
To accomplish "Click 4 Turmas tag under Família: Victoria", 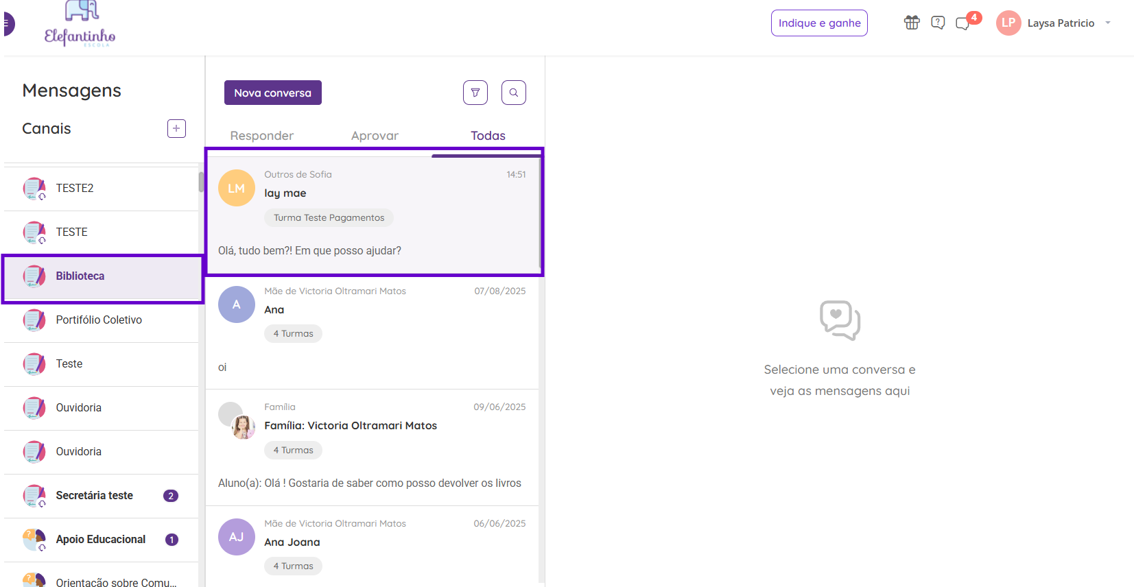I will tap(293, 451).
